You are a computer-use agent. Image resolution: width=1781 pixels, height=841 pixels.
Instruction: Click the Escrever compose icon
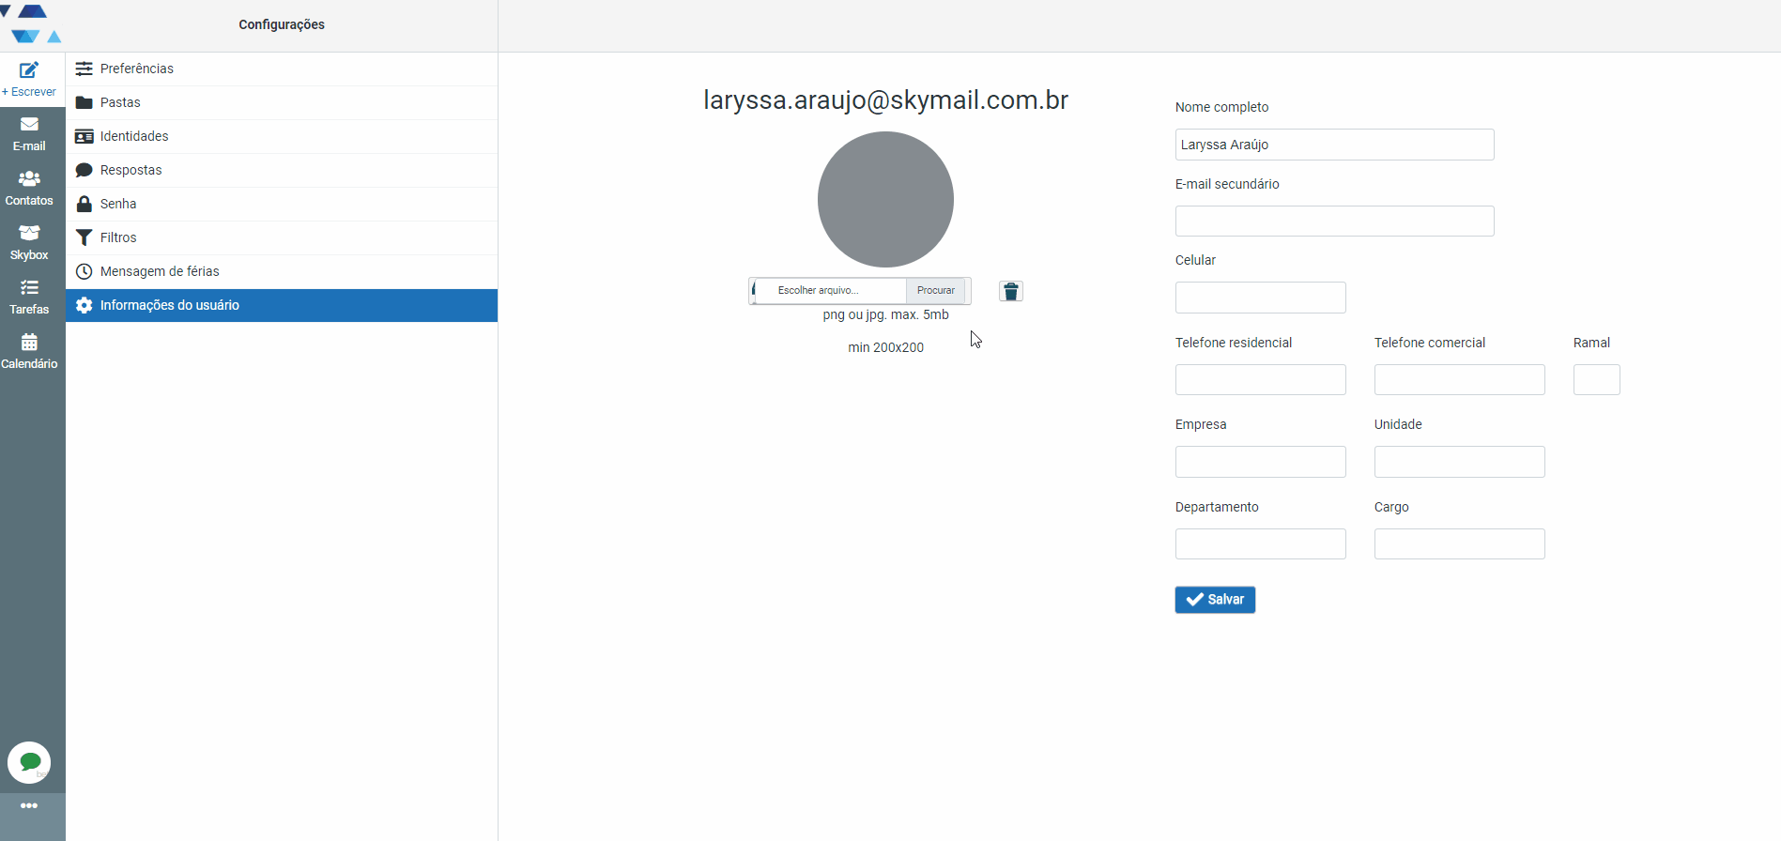coord(29,70)
